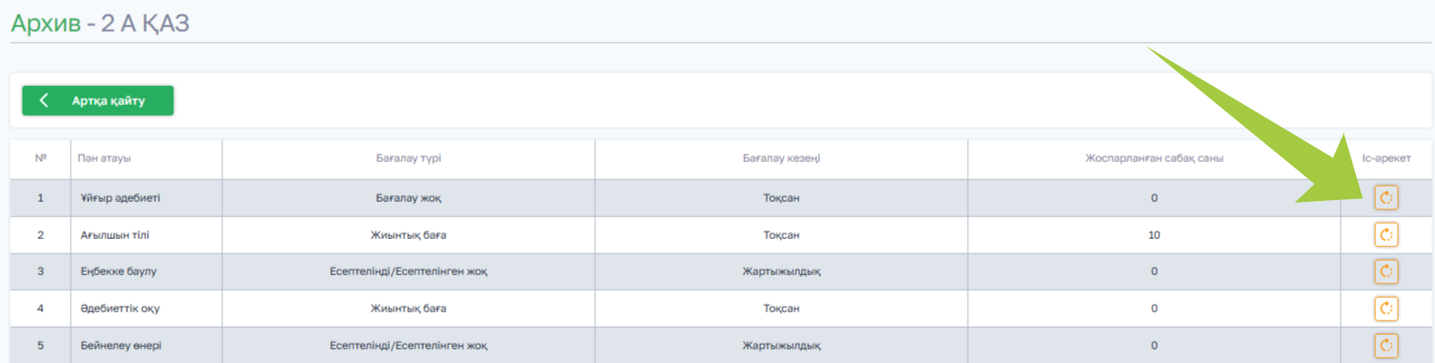Click restore icon for Ұйғыр әдебиеті row
This screenshot has height=363, width=1435.
pos(1385,197)
